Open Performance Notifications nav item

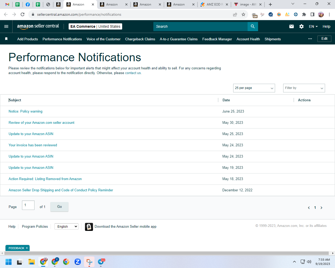(62, 39)
